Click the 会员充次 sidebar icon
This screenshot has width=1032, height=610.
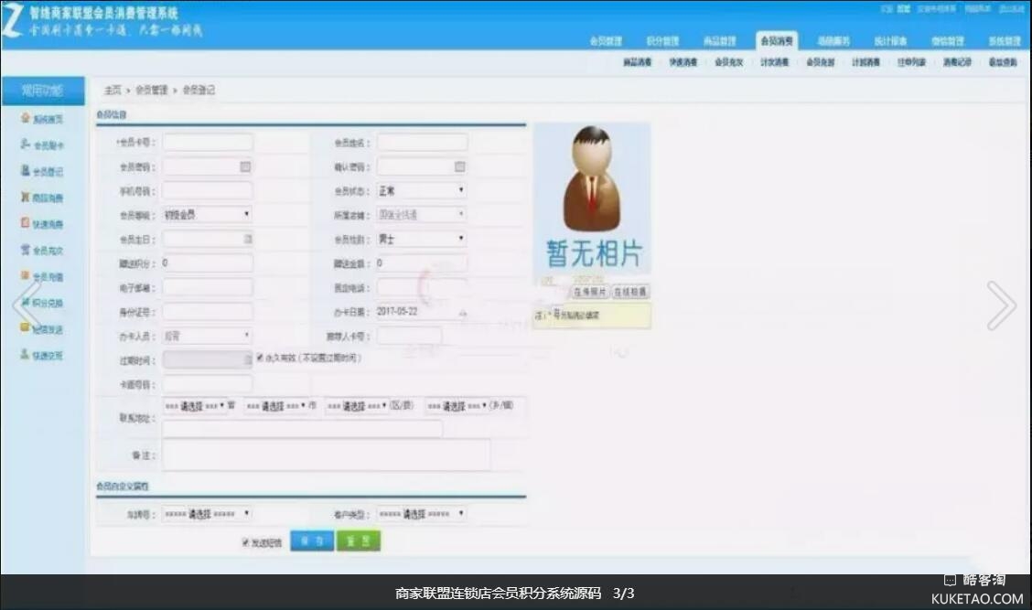point(26,250)
